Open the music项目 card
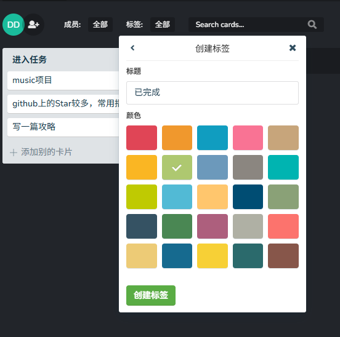This screenshot has height=337, width=340. [63, 81]
